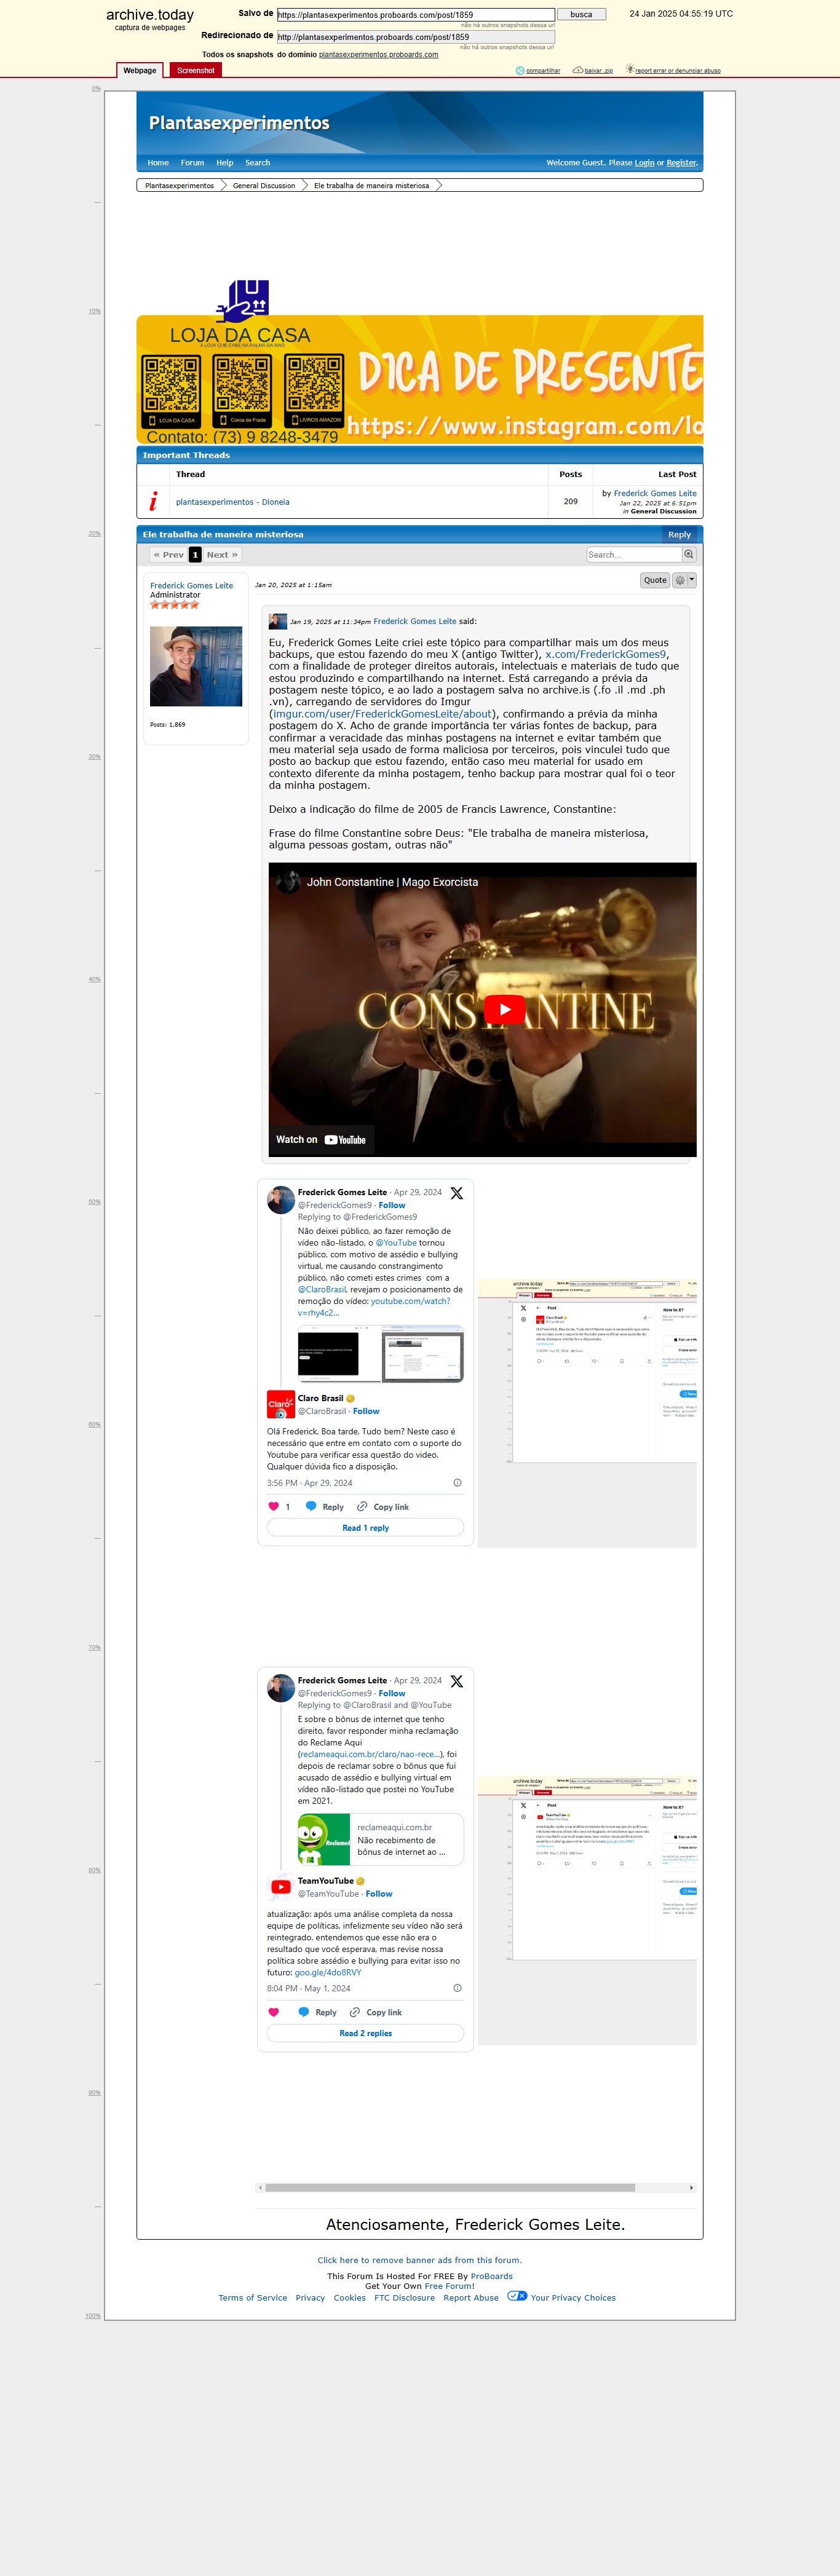Click the Watch on YouTube logo
Image resolution: width=840 pixels, height=2576 pixels.
click(345, 1140)
